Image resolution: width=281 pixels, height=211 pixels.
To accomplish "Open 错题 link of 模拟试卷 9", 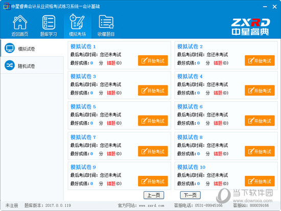I will [x=111, y=183].
